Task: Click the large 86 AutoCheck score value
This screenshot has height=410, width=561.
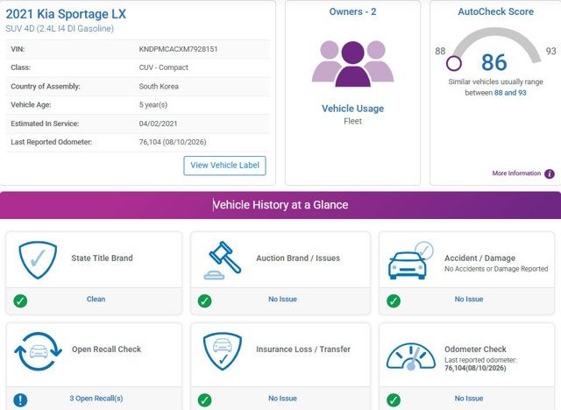Action: click(x=494, y=62)
